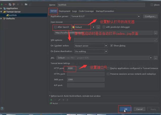Viewport: 161px width, 115px height.
Task: Click the browse button next to browser dropdown
Action: pos(98,27)
